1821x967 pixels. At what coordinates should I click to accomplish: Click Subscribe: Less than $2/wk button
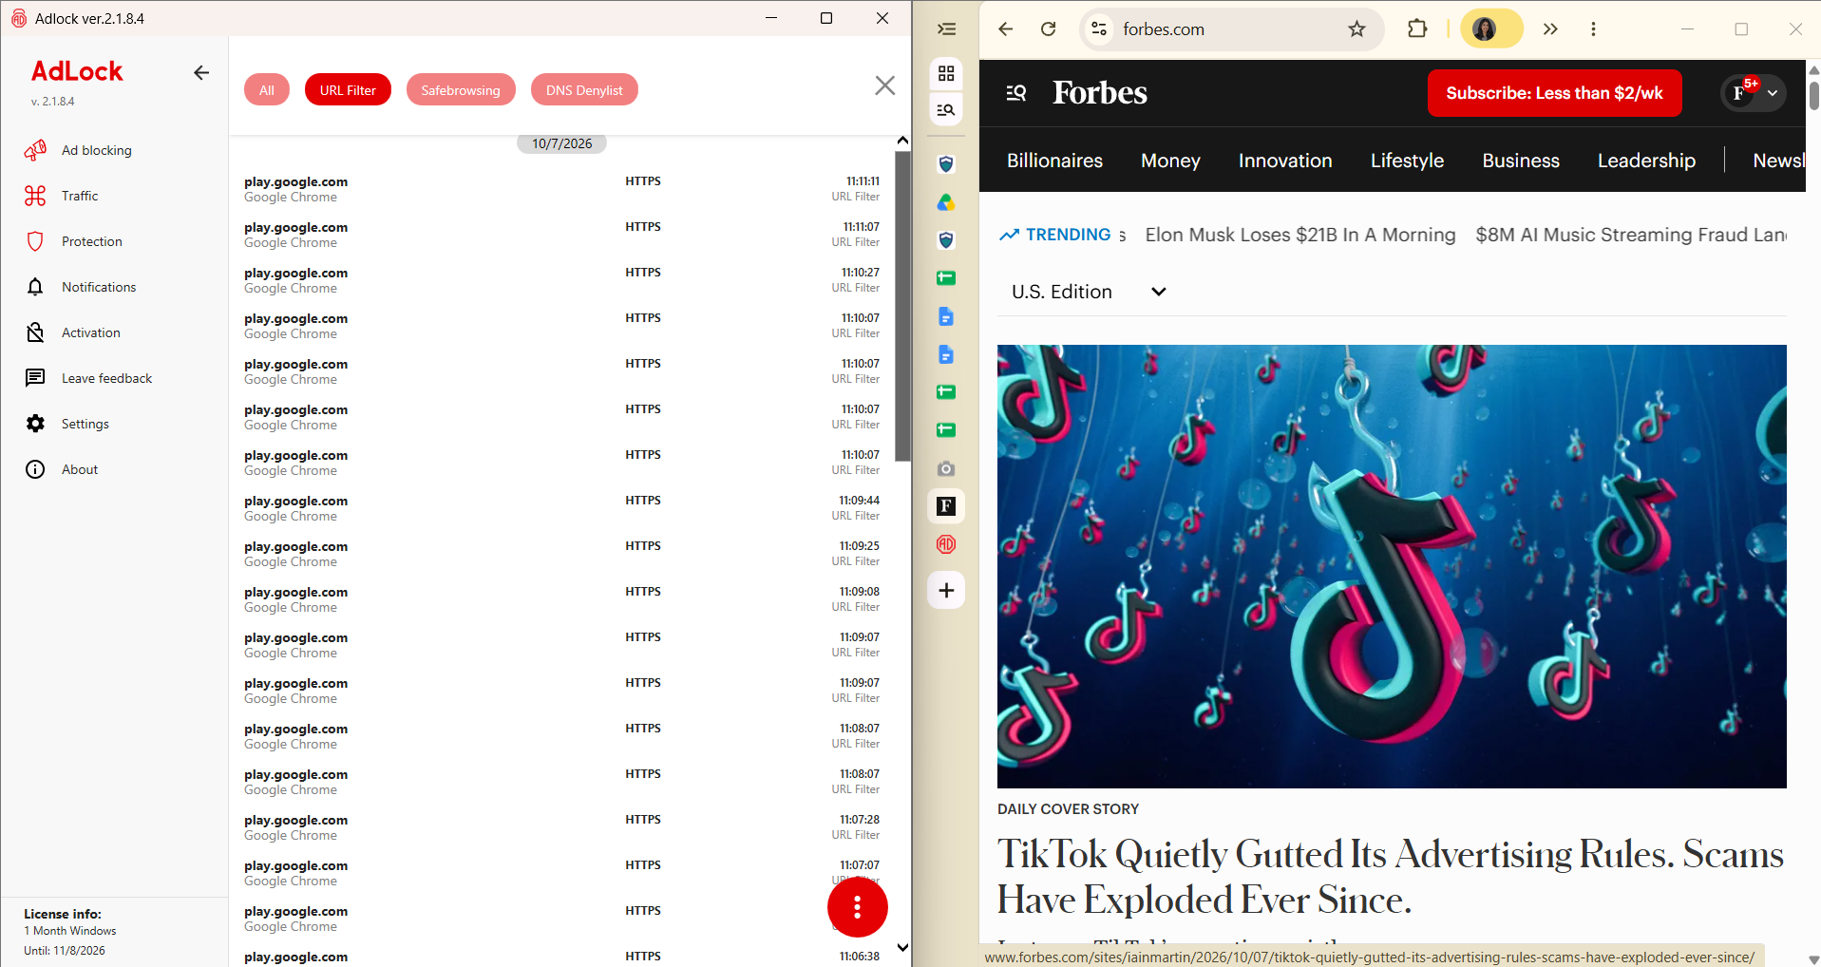tap(1554, 93)
